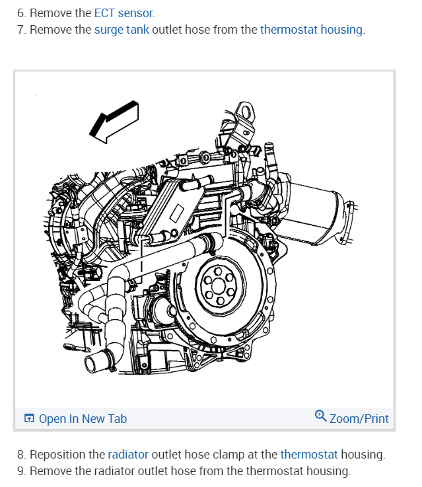
Task: Follow the thermostat link in step 8
Action: tap(309, 455)
